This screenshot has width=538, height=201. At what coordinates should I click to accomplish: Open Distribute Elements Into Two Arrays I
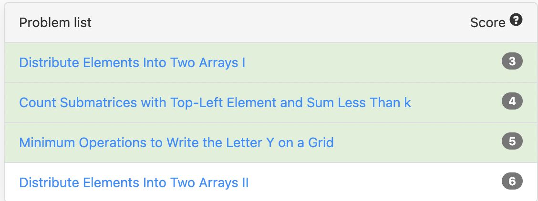coord(132,63)
